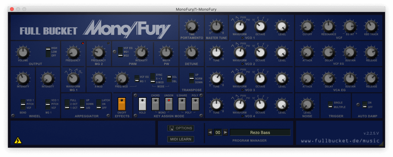Toggle the arpeggiator range switch Full/2 Oct/1 Oct

click(67, 104)
